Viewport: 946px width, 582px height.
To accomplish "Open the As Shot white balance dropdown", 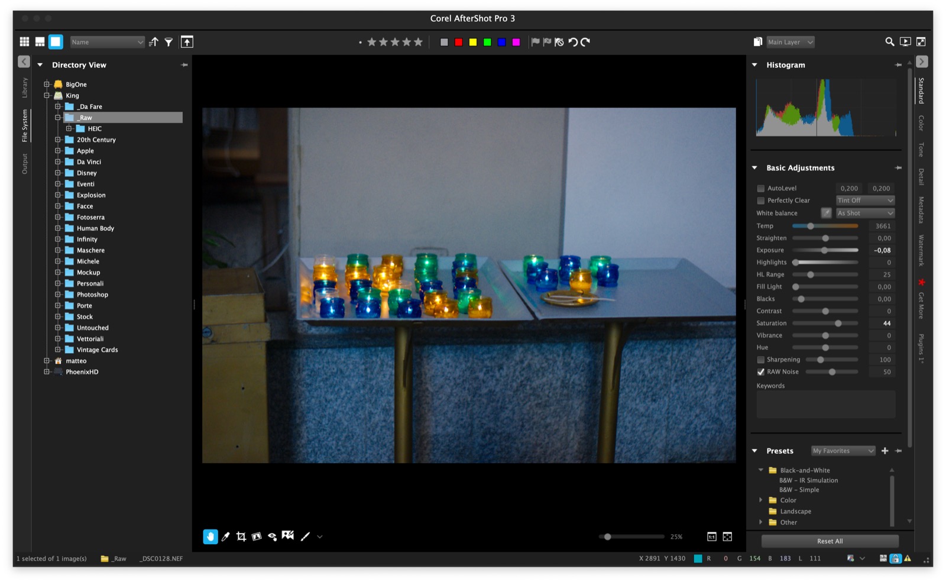I will point(865,213).
